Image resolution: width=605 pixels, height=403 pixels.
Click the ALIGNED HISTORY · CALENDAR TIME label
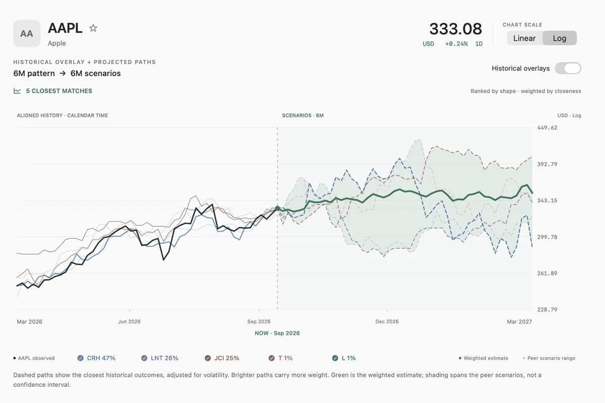(x=63, y=115)
